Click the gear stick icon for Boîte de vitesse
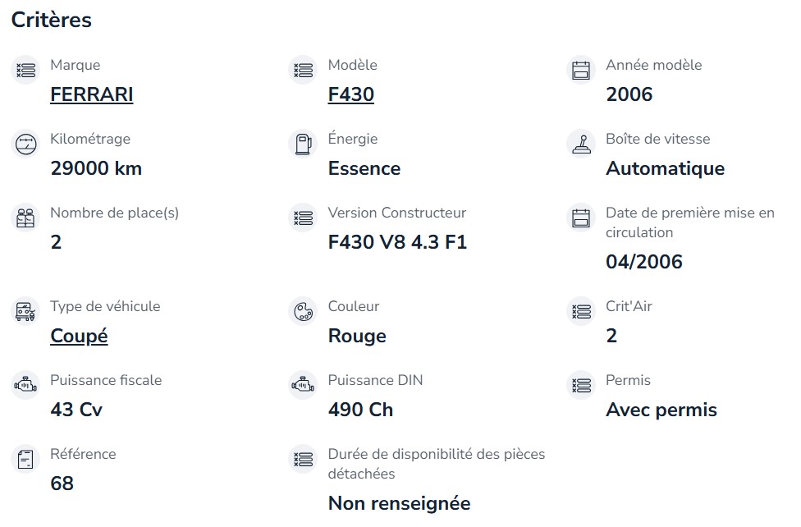801x527 pixels. (x=581, y=144)
